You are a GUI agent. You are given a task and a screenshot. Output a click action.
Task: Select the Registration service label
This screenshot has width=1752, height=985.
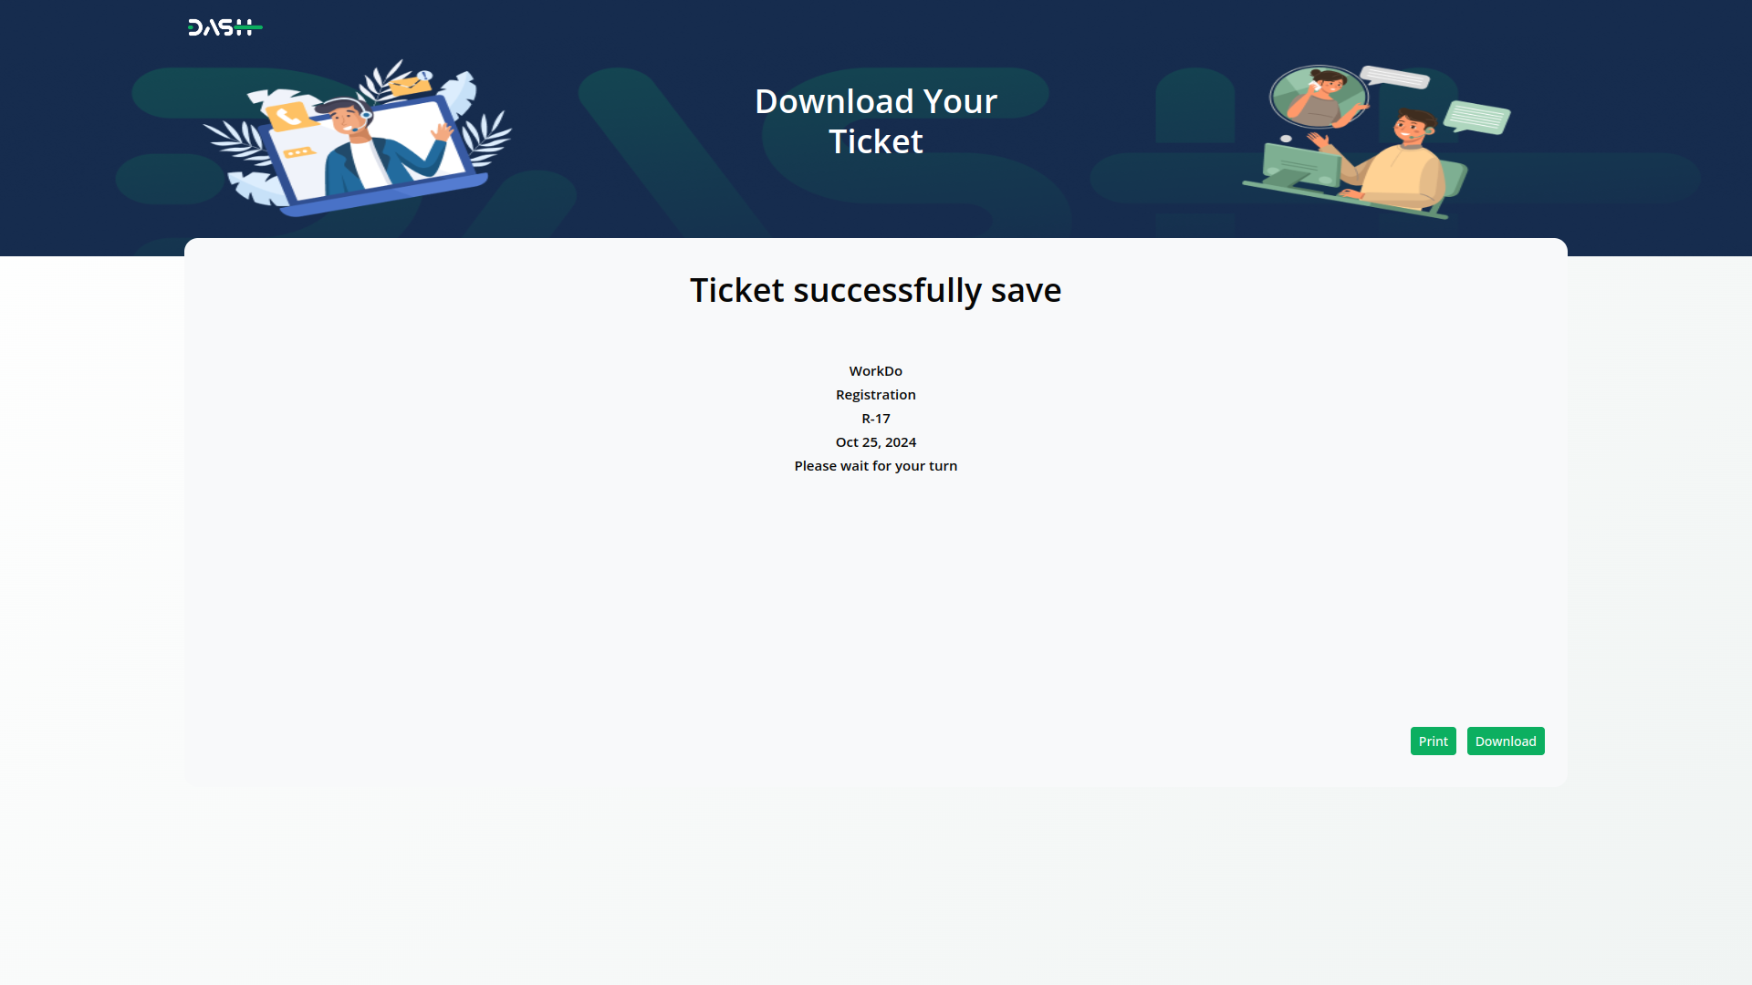[876, 395]
